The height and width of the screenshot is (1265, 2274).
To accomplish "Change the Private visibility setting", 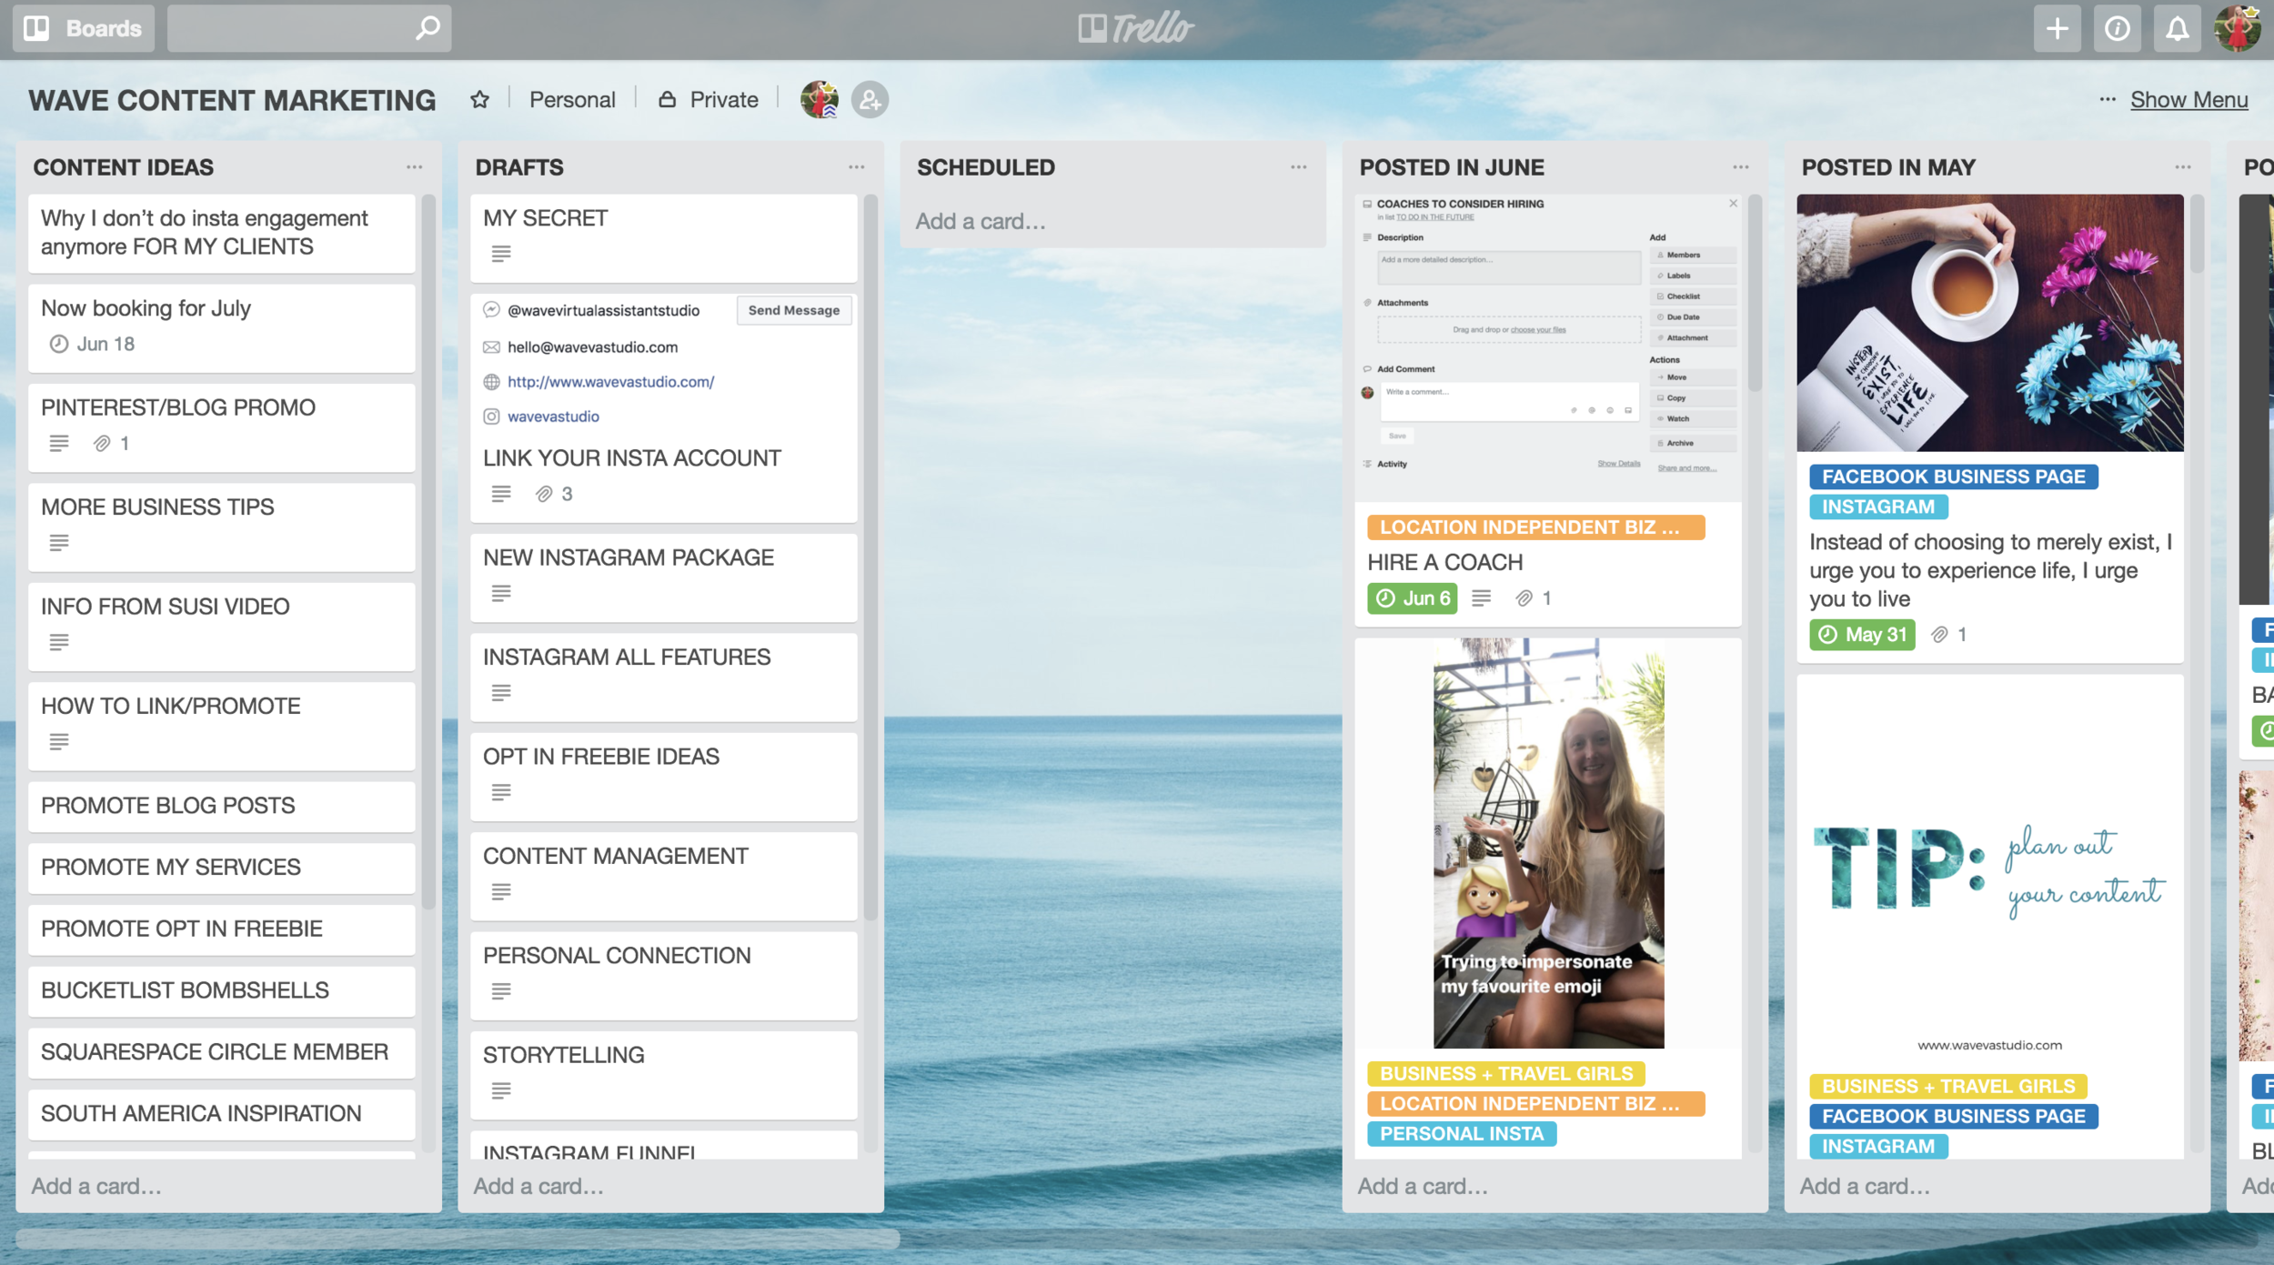I will [708, 99].
